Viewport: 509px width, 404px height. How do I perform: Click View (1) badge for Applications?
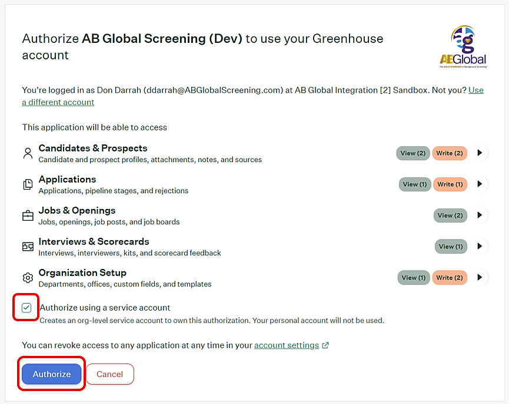[415, 184]
